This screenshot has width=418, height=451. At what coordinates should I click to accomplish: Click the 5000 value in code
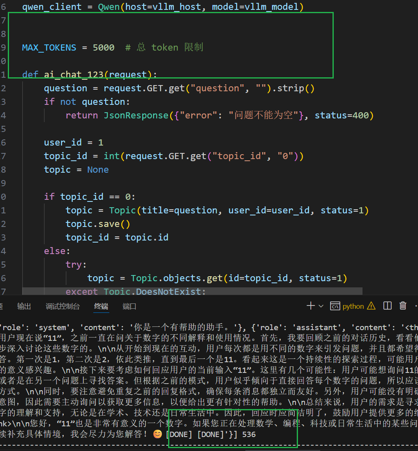[x=104, y=47]
